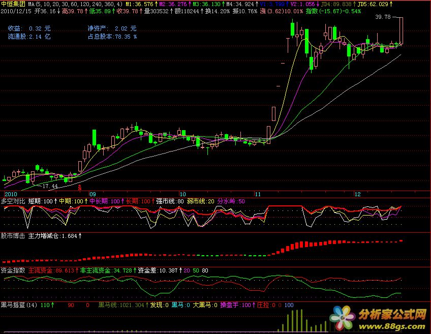Viewport: 431px width, 334px height.
Task: Click the low price 低35.89
Action: (102, 11)
